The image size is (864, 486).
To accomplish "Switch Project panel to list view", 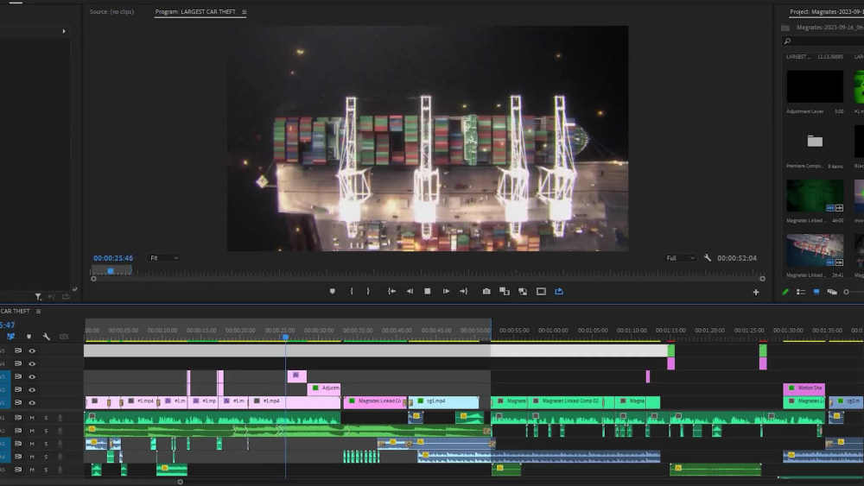I will [801, 292].
